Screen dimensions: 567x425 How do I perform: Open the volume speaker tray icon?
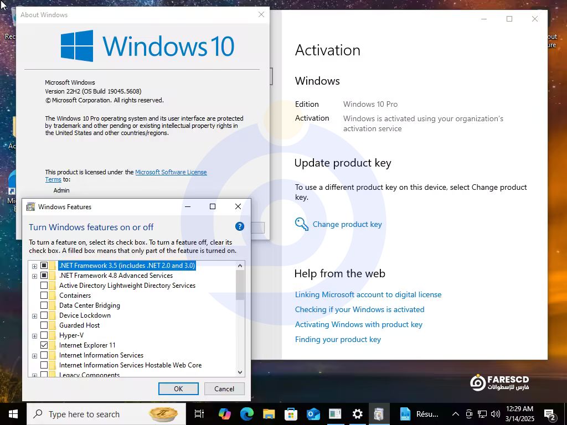click(x=496, y=414)
